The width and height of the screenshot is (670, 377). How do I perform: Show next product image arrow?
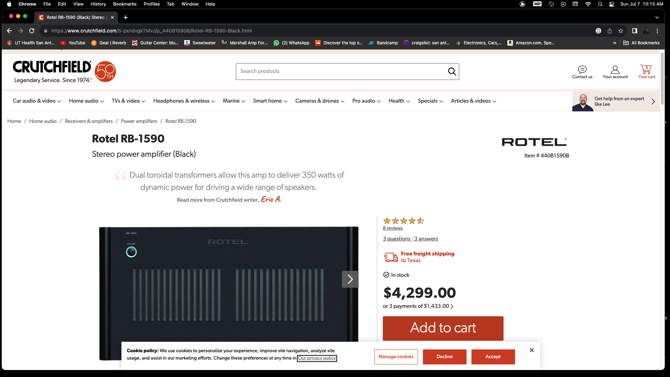350,279
